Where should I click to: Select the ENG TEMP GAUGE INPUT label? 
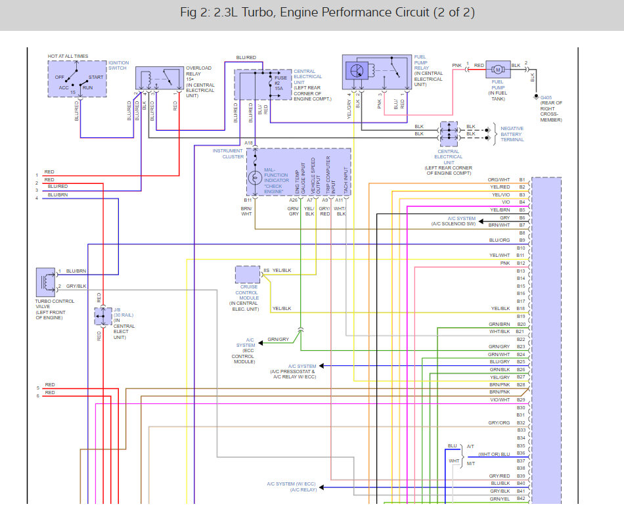point(300,179)
